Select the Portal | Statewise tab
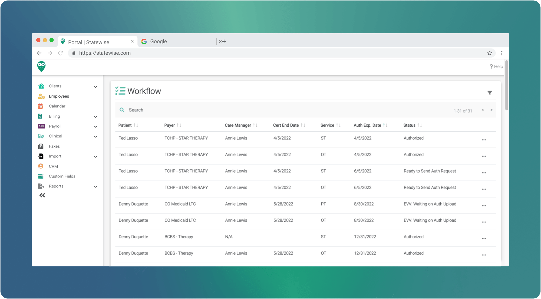This screenshot has height=299, width=541. [x=89, y=42]
